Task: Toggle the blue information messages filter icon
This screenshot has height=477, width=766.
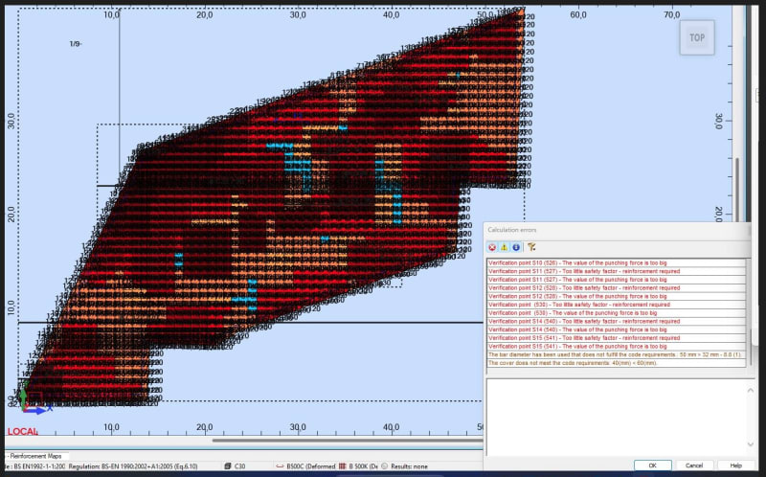Action: point(516,247)
